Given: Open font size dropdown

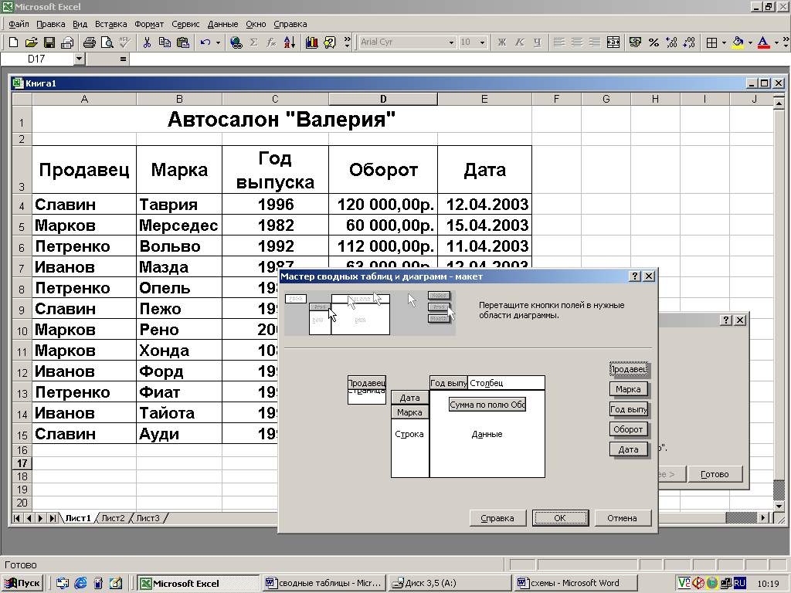Looking at the screenshot, I should [x=482, y=42].
